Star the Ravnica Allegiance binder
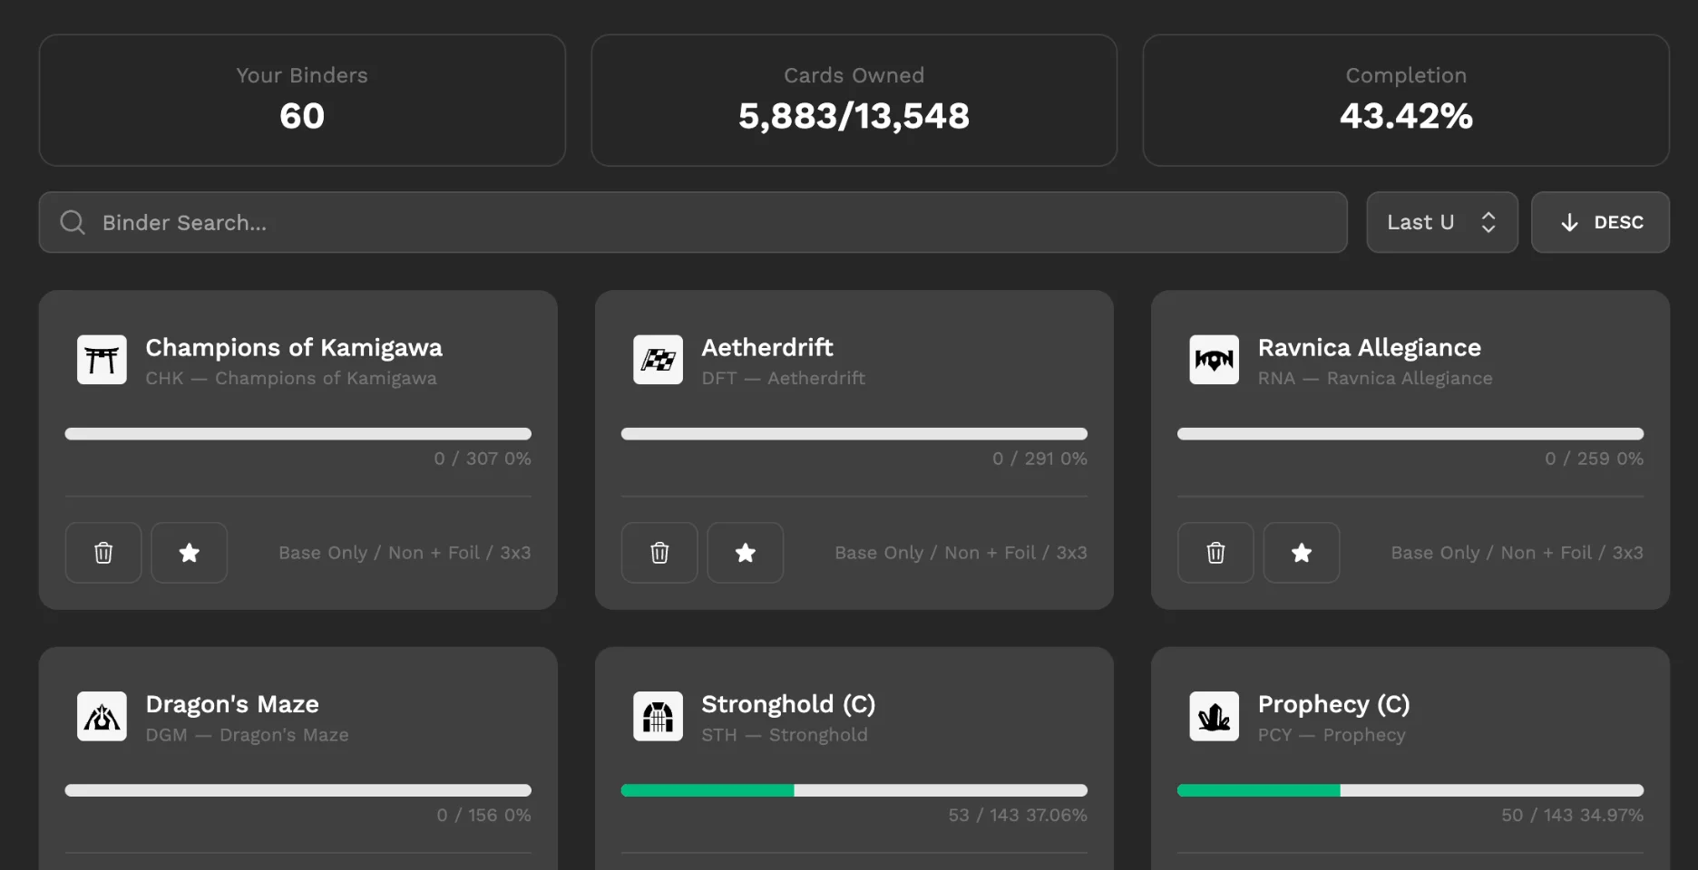Image resolution: width=1698 pixels, height=870 pixels. (1301, 553)
